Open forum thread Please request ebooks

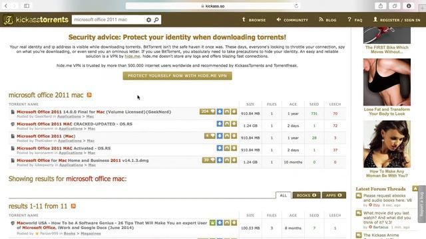pyautogui.click(x=387, y=198)
